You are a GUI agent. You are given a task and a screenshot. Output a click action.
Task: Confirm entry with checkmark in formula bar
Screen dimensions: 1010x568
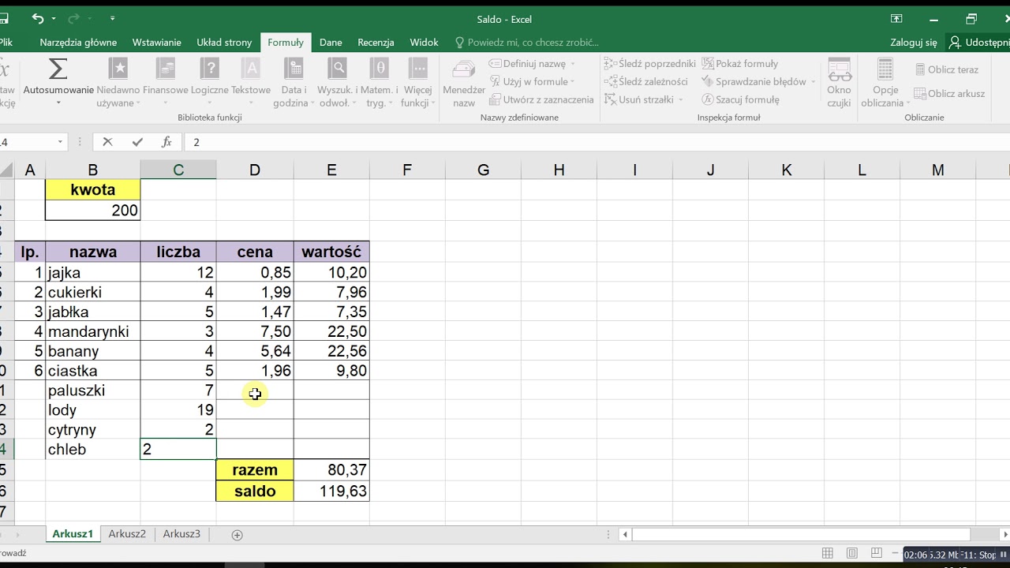tap(137, 142)
